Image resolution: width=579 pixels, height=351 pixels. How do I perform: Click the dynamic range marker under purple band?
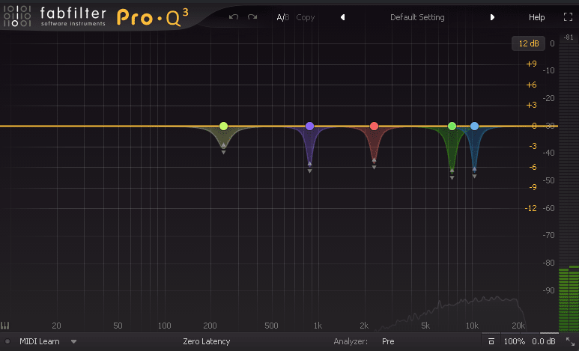point(310,168)
